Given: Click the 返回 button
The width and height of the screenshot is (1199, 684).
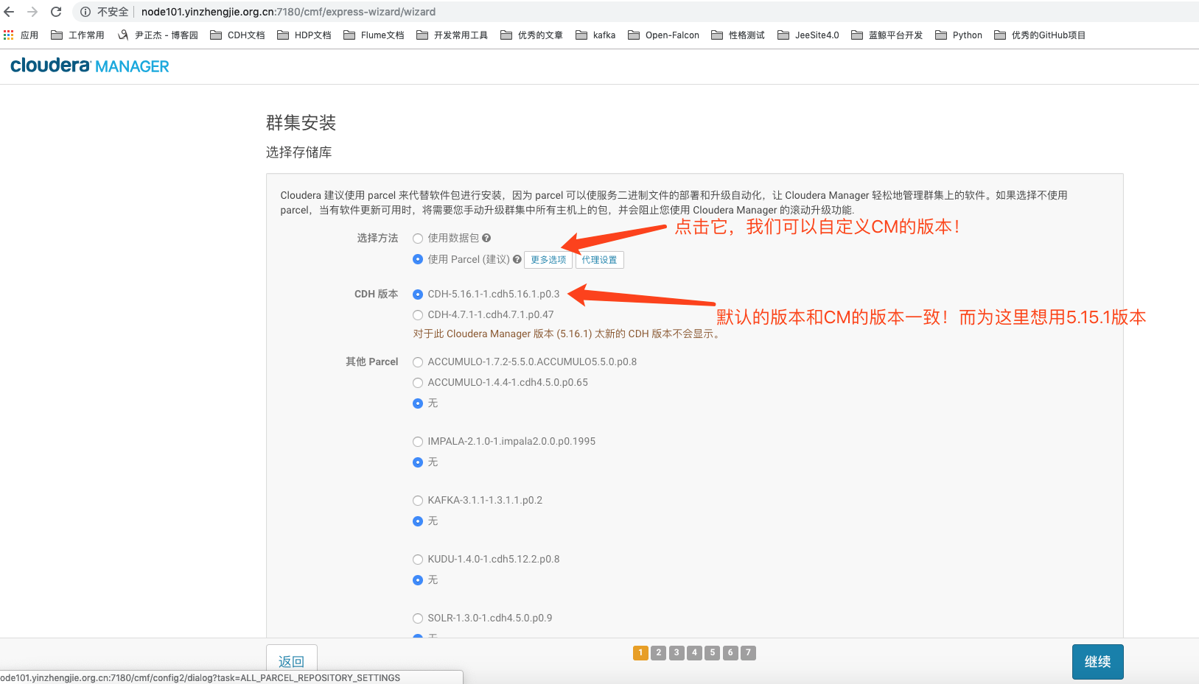Looking at the screenshot, I should coord(292,661).
